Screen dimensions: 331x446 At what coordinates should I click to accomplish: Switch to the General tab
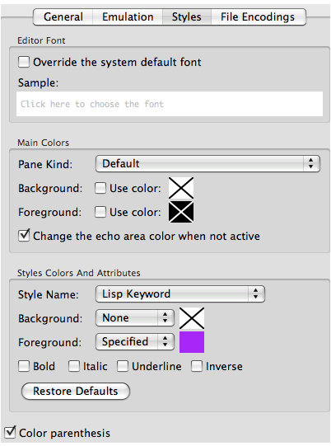click(x=63, y=17)
